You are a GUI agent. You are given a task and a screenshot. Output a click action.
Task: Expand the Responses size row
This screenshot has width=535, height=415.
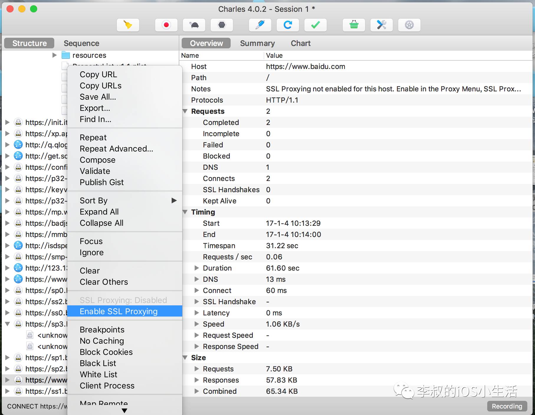197,380
